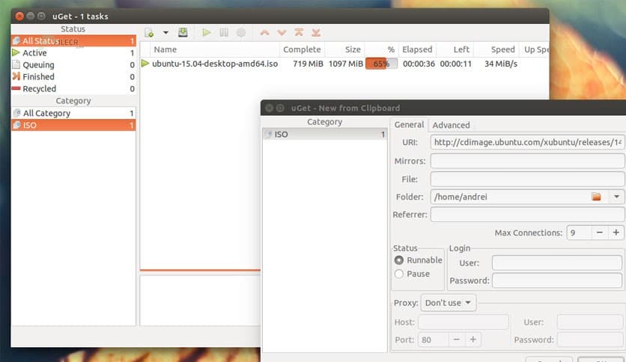Select All Status filter in sidebar
Viewport: 626px width, 362px height.
pyautogui.click(x=73, y=40)
